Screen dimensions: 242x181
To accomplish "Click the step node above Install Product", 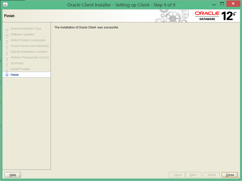I will coord(7,63).
